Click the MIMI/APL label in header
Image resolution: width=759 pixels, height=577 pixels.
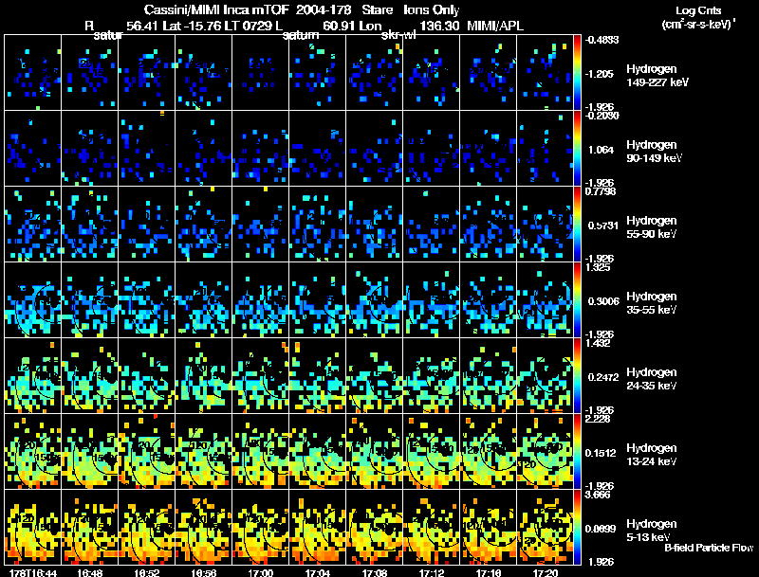[x=495, y=26]
